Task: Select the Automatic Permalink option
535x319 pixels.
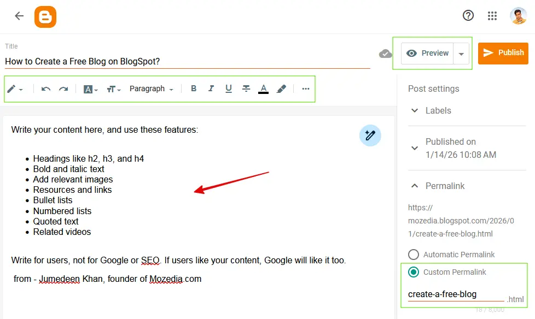Action: coord(413,255)
